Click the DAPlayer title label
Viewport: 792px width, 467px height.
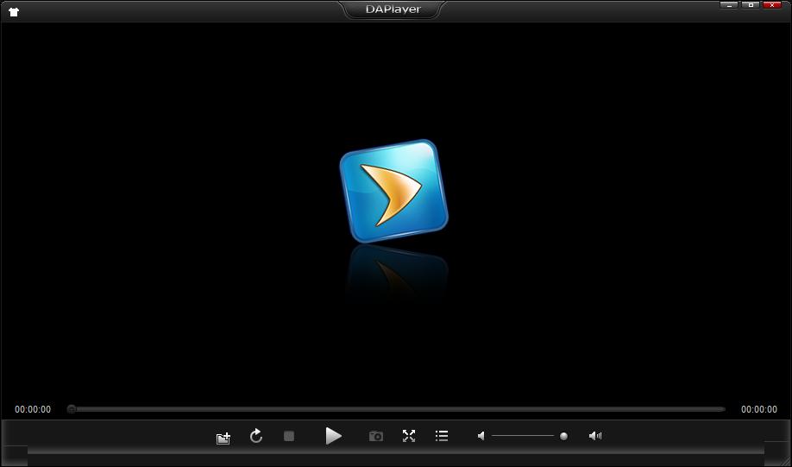click(x=393, y=9)
